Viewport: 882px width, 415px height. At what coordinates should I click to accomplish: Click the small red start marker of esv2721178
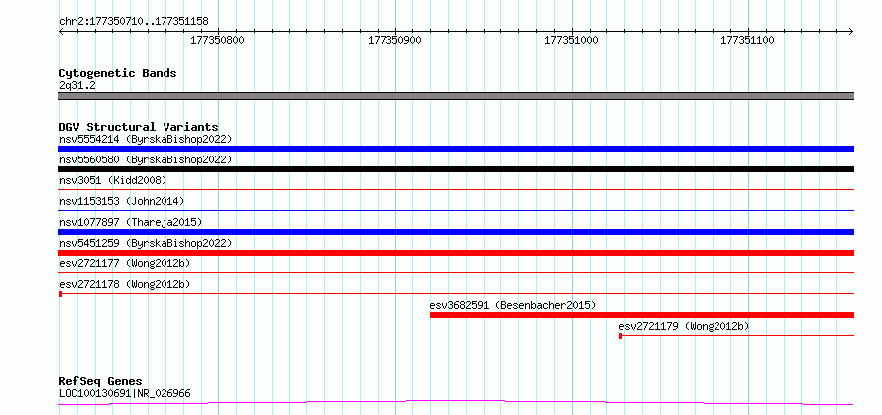pyautogui.click(x=60, y=293)
